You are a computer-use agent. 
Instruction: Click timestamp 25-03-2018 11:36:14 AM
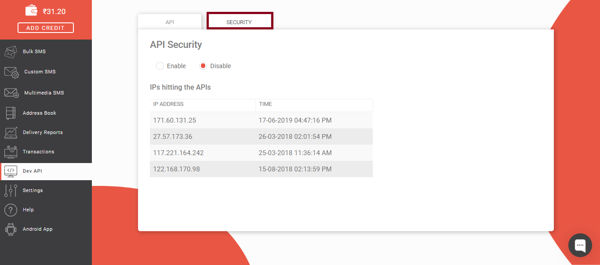click(295, 153)
